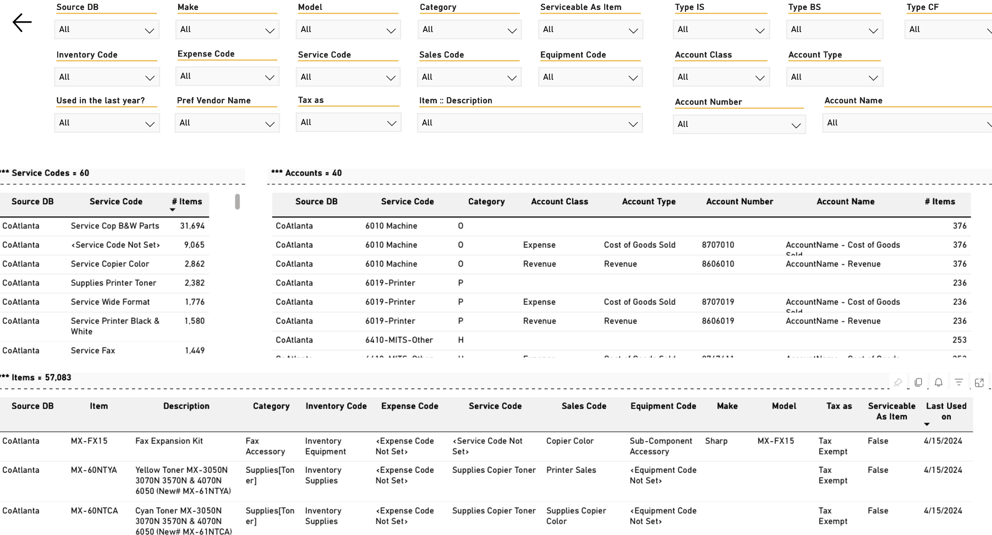Click Service Codes table scrollbar thumb
The width and height of the screenshot is (992, 535).
pos(237,201)
